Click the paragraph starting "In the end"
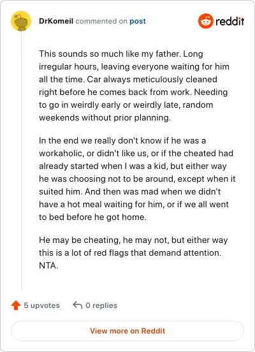The image size is (255, 352). 137,179
